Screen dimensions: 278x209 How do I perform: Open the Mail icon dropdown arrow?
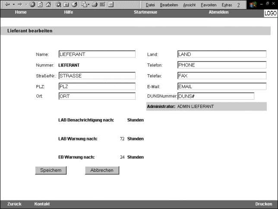click(88, 4)
